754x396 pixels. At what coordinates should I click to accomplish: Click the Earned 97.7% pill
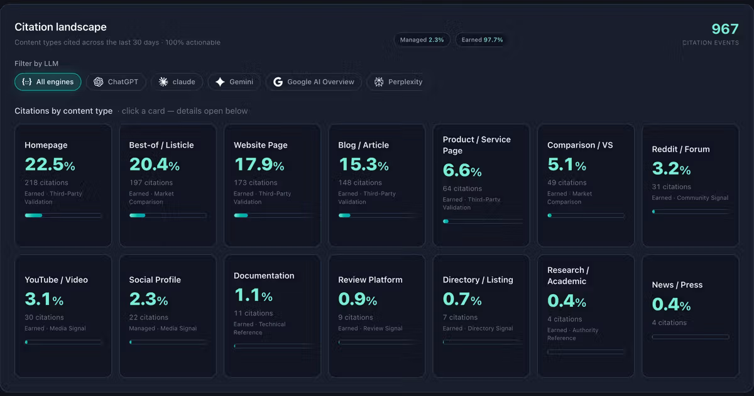tap(482, 40)
